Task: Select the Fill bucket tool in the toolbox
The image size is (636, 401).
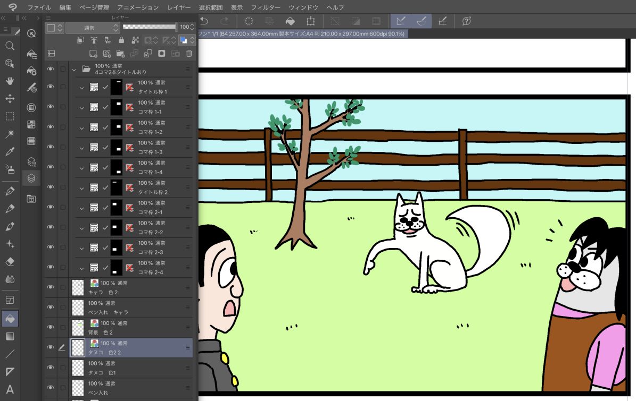Action: pyautogui.click(x=10, y=319)
